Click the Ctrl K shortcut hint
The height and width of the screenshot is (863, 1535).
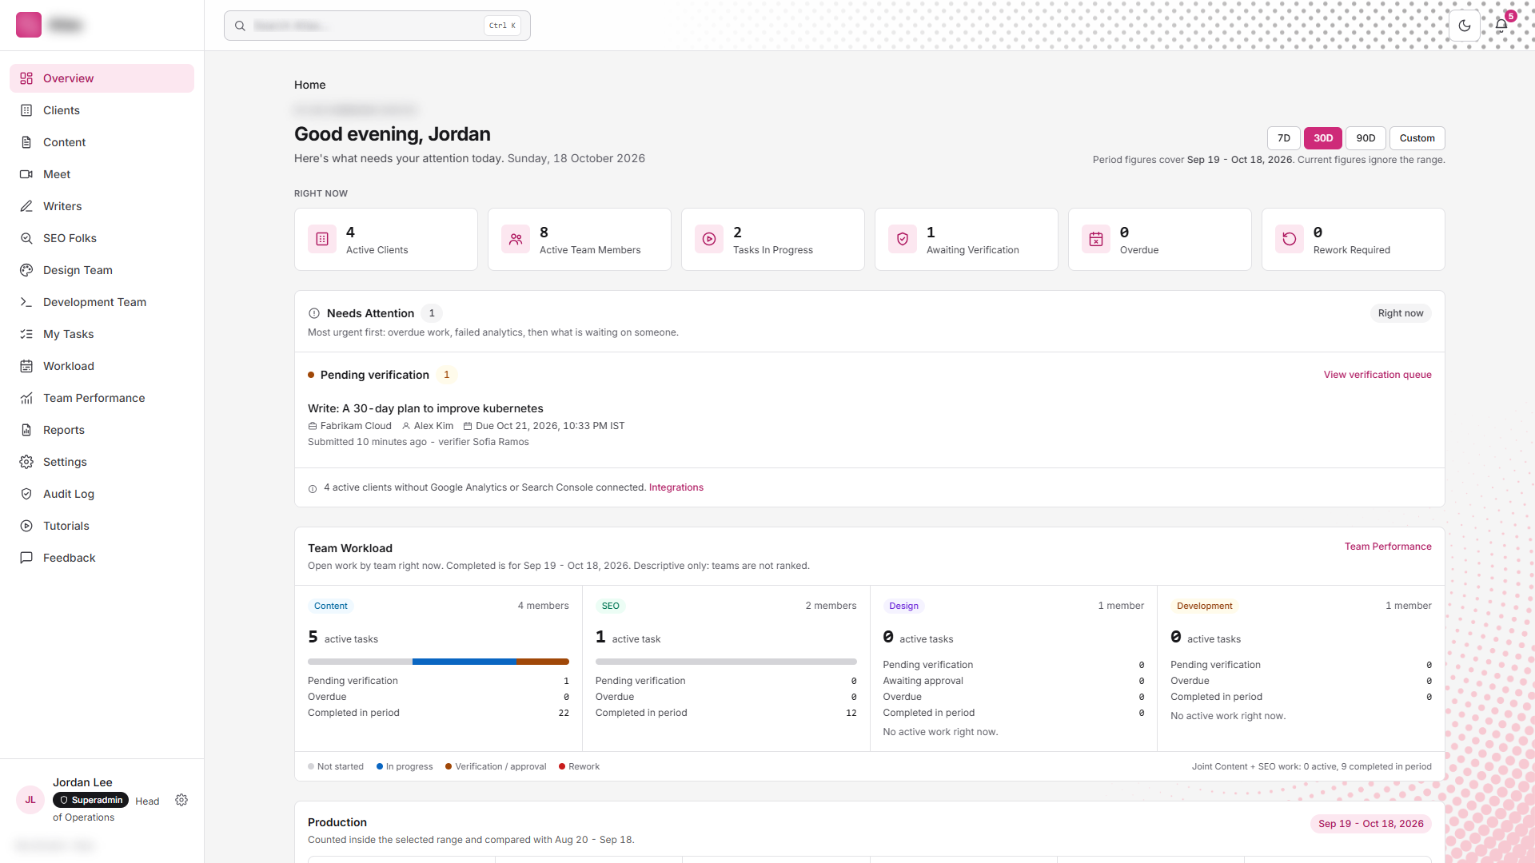coord(502,26)
